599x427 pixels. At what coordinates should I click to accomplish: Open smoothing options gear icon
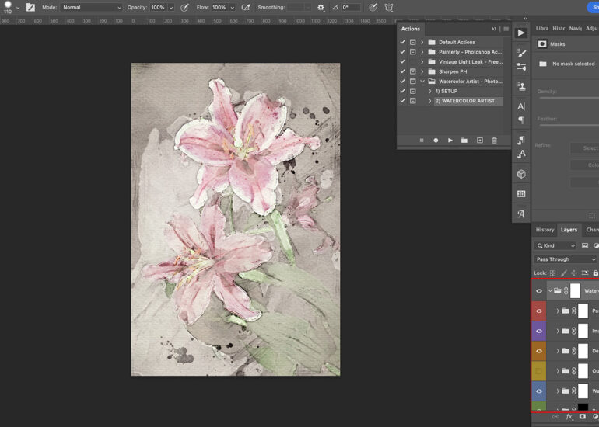click(x=321, y=7)
